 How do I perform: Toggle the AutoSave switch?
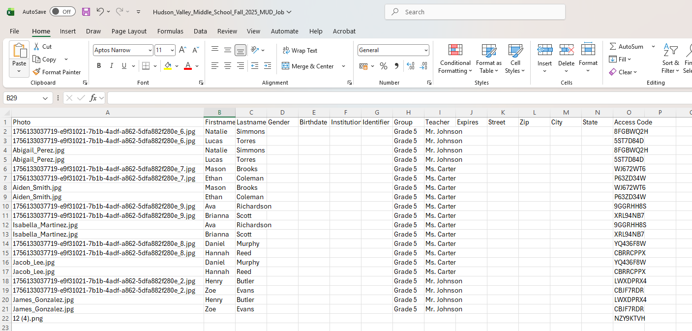(x=62, y=11)
